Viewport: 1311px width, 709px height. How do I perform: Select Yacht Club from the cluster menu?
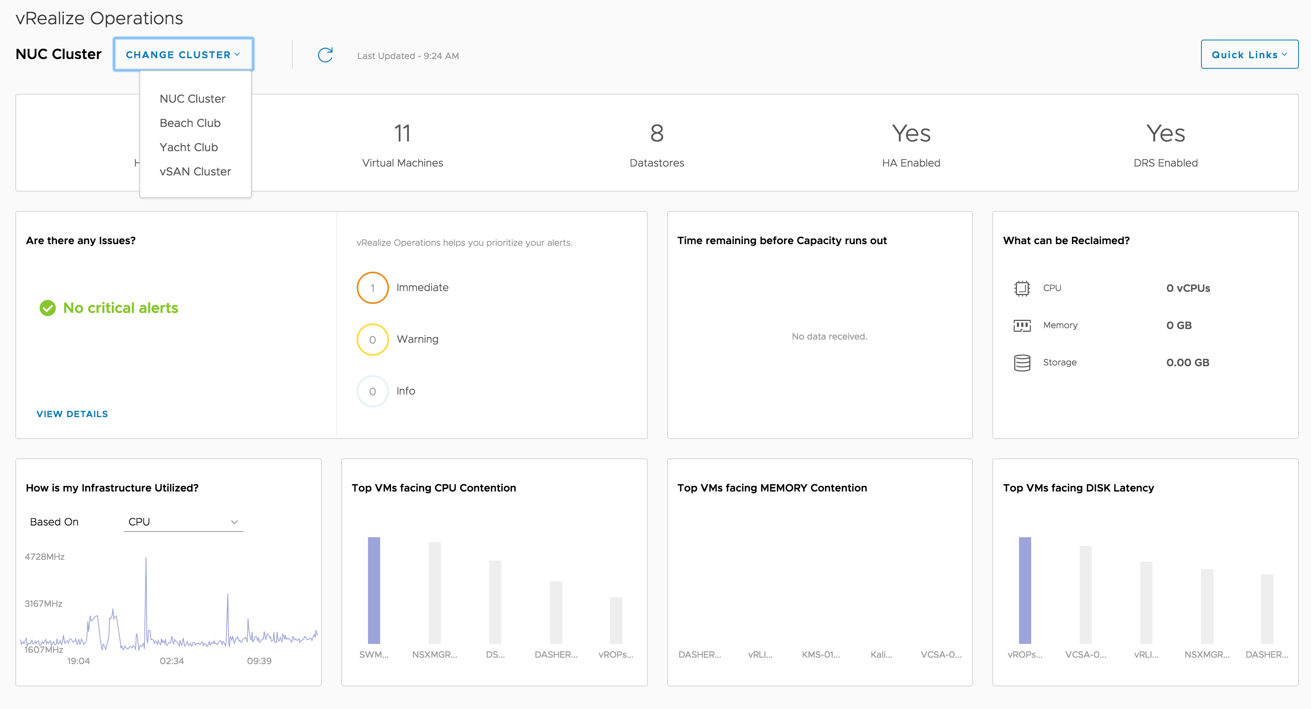tap(188, 148)
